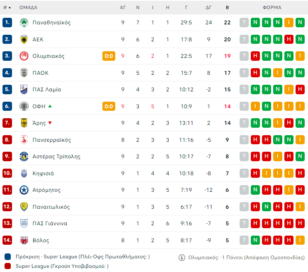Viewport: 308px width, 272px height.
Task: Click the blue Πρόκριση legend color square
Action: click(x=7, y=257)
